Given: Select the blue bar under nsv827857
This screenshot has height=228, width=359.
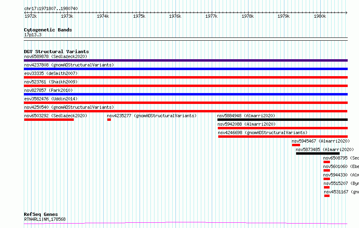Looking at the screenshot, I should point(186,94).
